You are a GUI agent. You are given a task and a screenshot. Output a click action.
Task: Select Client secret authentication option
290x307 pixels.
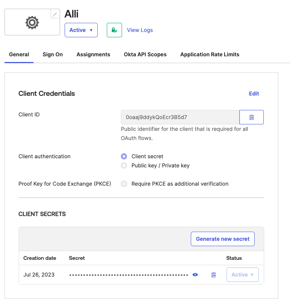click(x=124, y=156)
